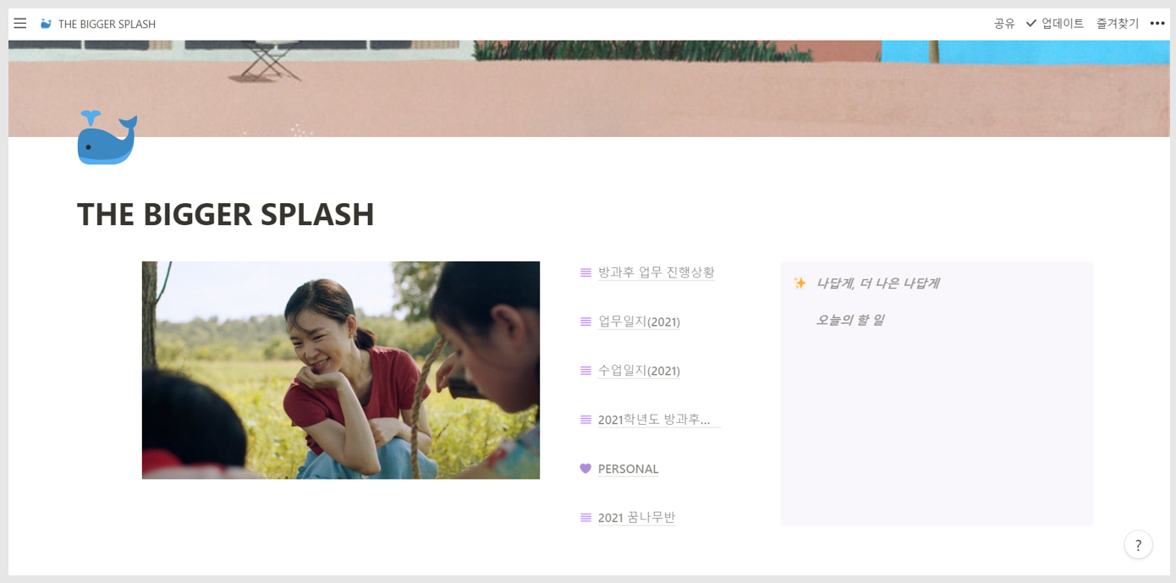
Task: Click the large whale page icon
Action: 107,137
